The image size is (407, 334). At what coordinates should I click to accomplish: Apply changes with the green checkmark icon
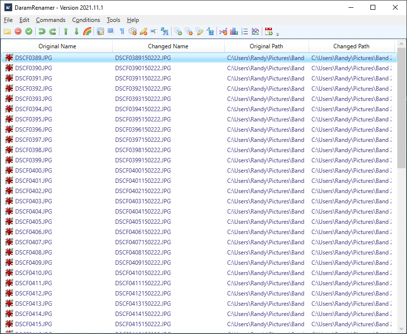29,31
